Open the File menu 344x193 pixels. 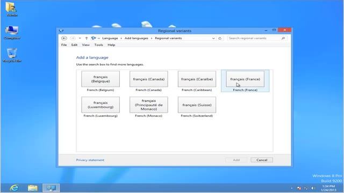coord(64,45)
